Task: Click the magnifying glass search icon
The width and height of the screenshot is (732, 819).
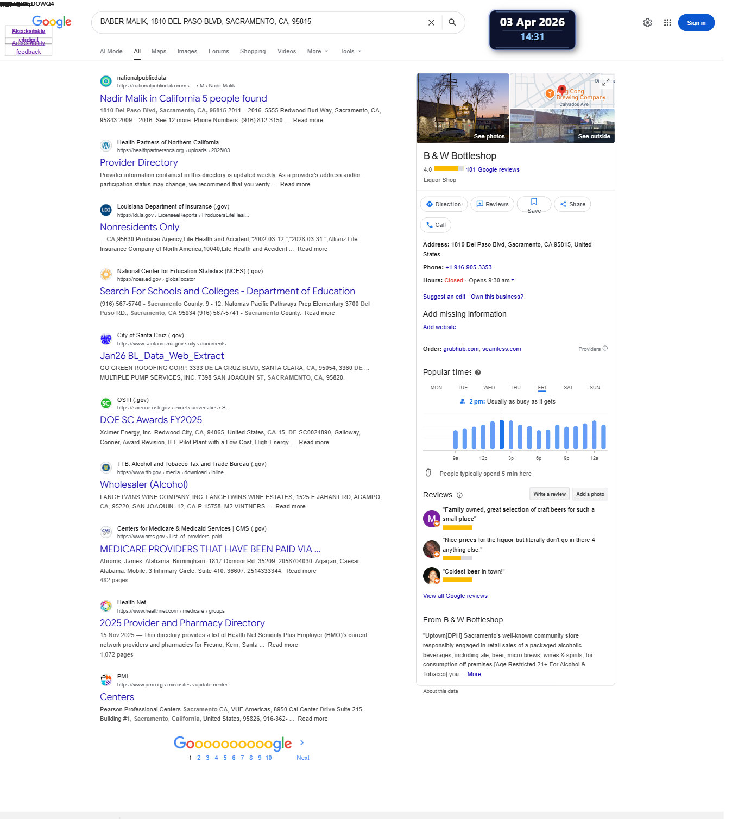Action: (x=452, y=22)
